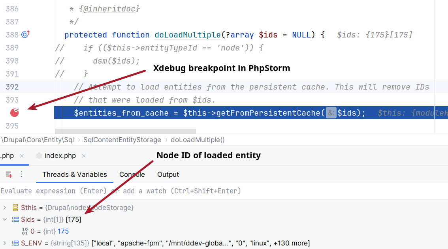Image resolution: width=448 pixels, height=249 pixels.
Task: Open the Console tab
Action: 132,174
